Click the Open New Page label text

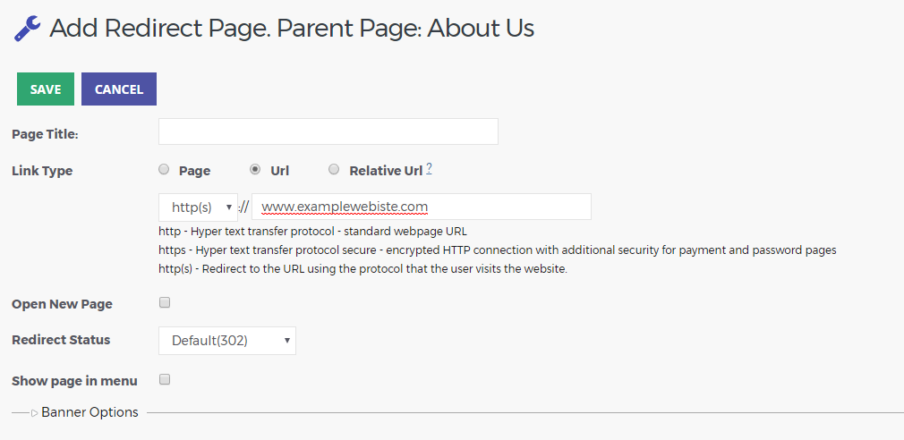point(63,304)
